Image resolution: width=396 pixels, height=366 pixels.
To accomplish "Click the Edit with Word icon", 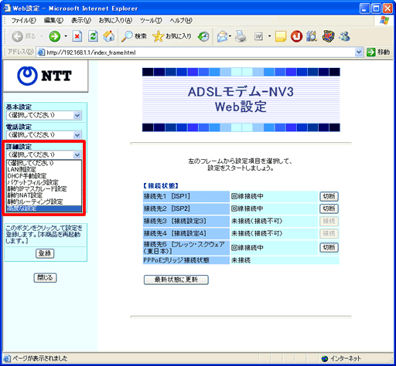I will pos(258,36).
